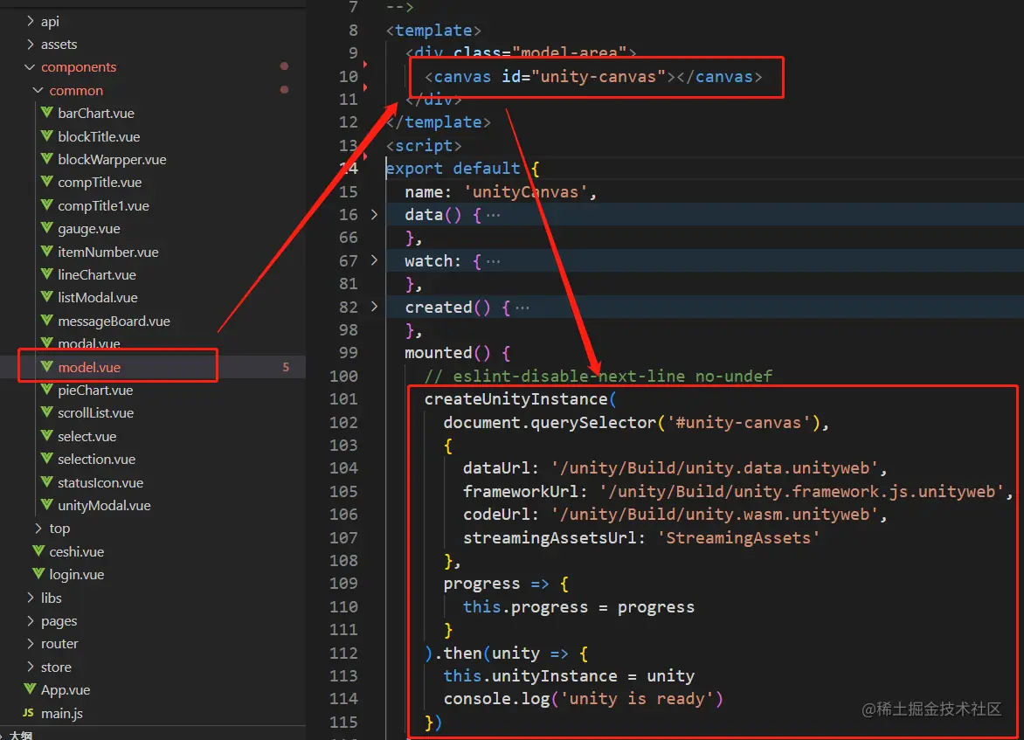Open App.vue file
The width and height of the screenshot is (1024, 740).
pyautogui.click(x=66, y=689)
